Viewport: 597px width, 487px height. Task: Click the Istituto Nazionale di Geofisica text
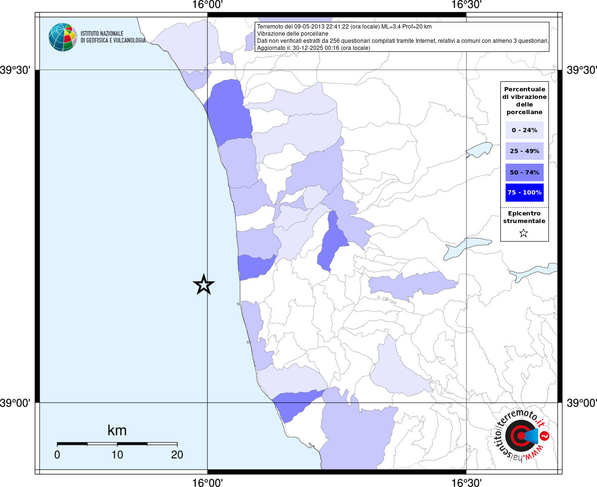coord(113,37)
